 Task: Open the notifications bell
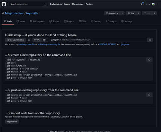[142, 4]
